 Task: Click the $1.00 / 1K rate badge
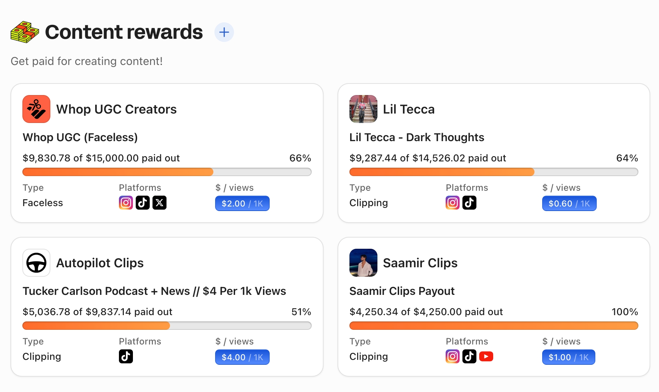point(568,357)
